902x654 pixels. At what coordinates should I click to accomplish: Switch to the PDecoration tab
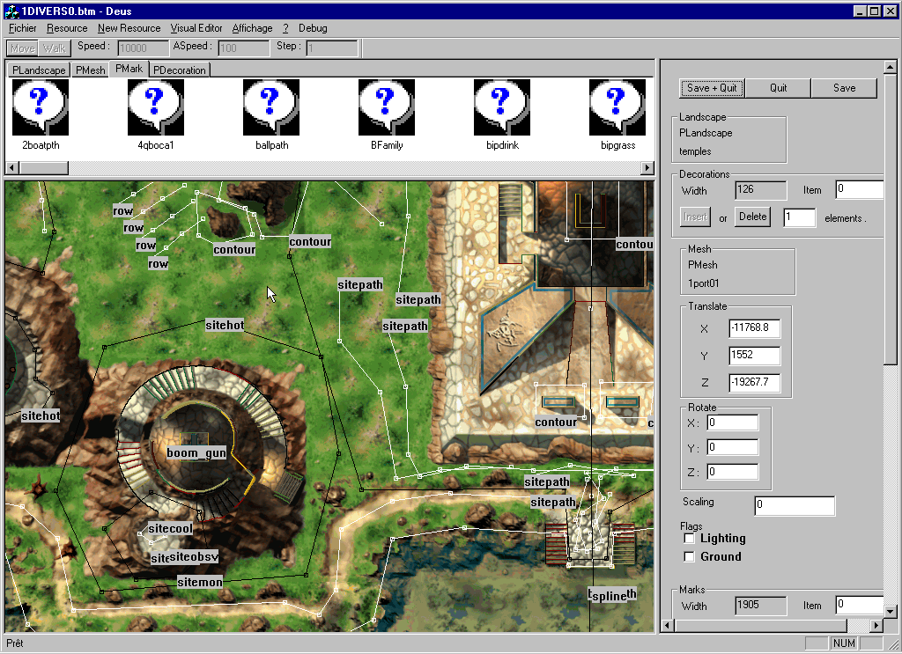[x=180, y=70]
